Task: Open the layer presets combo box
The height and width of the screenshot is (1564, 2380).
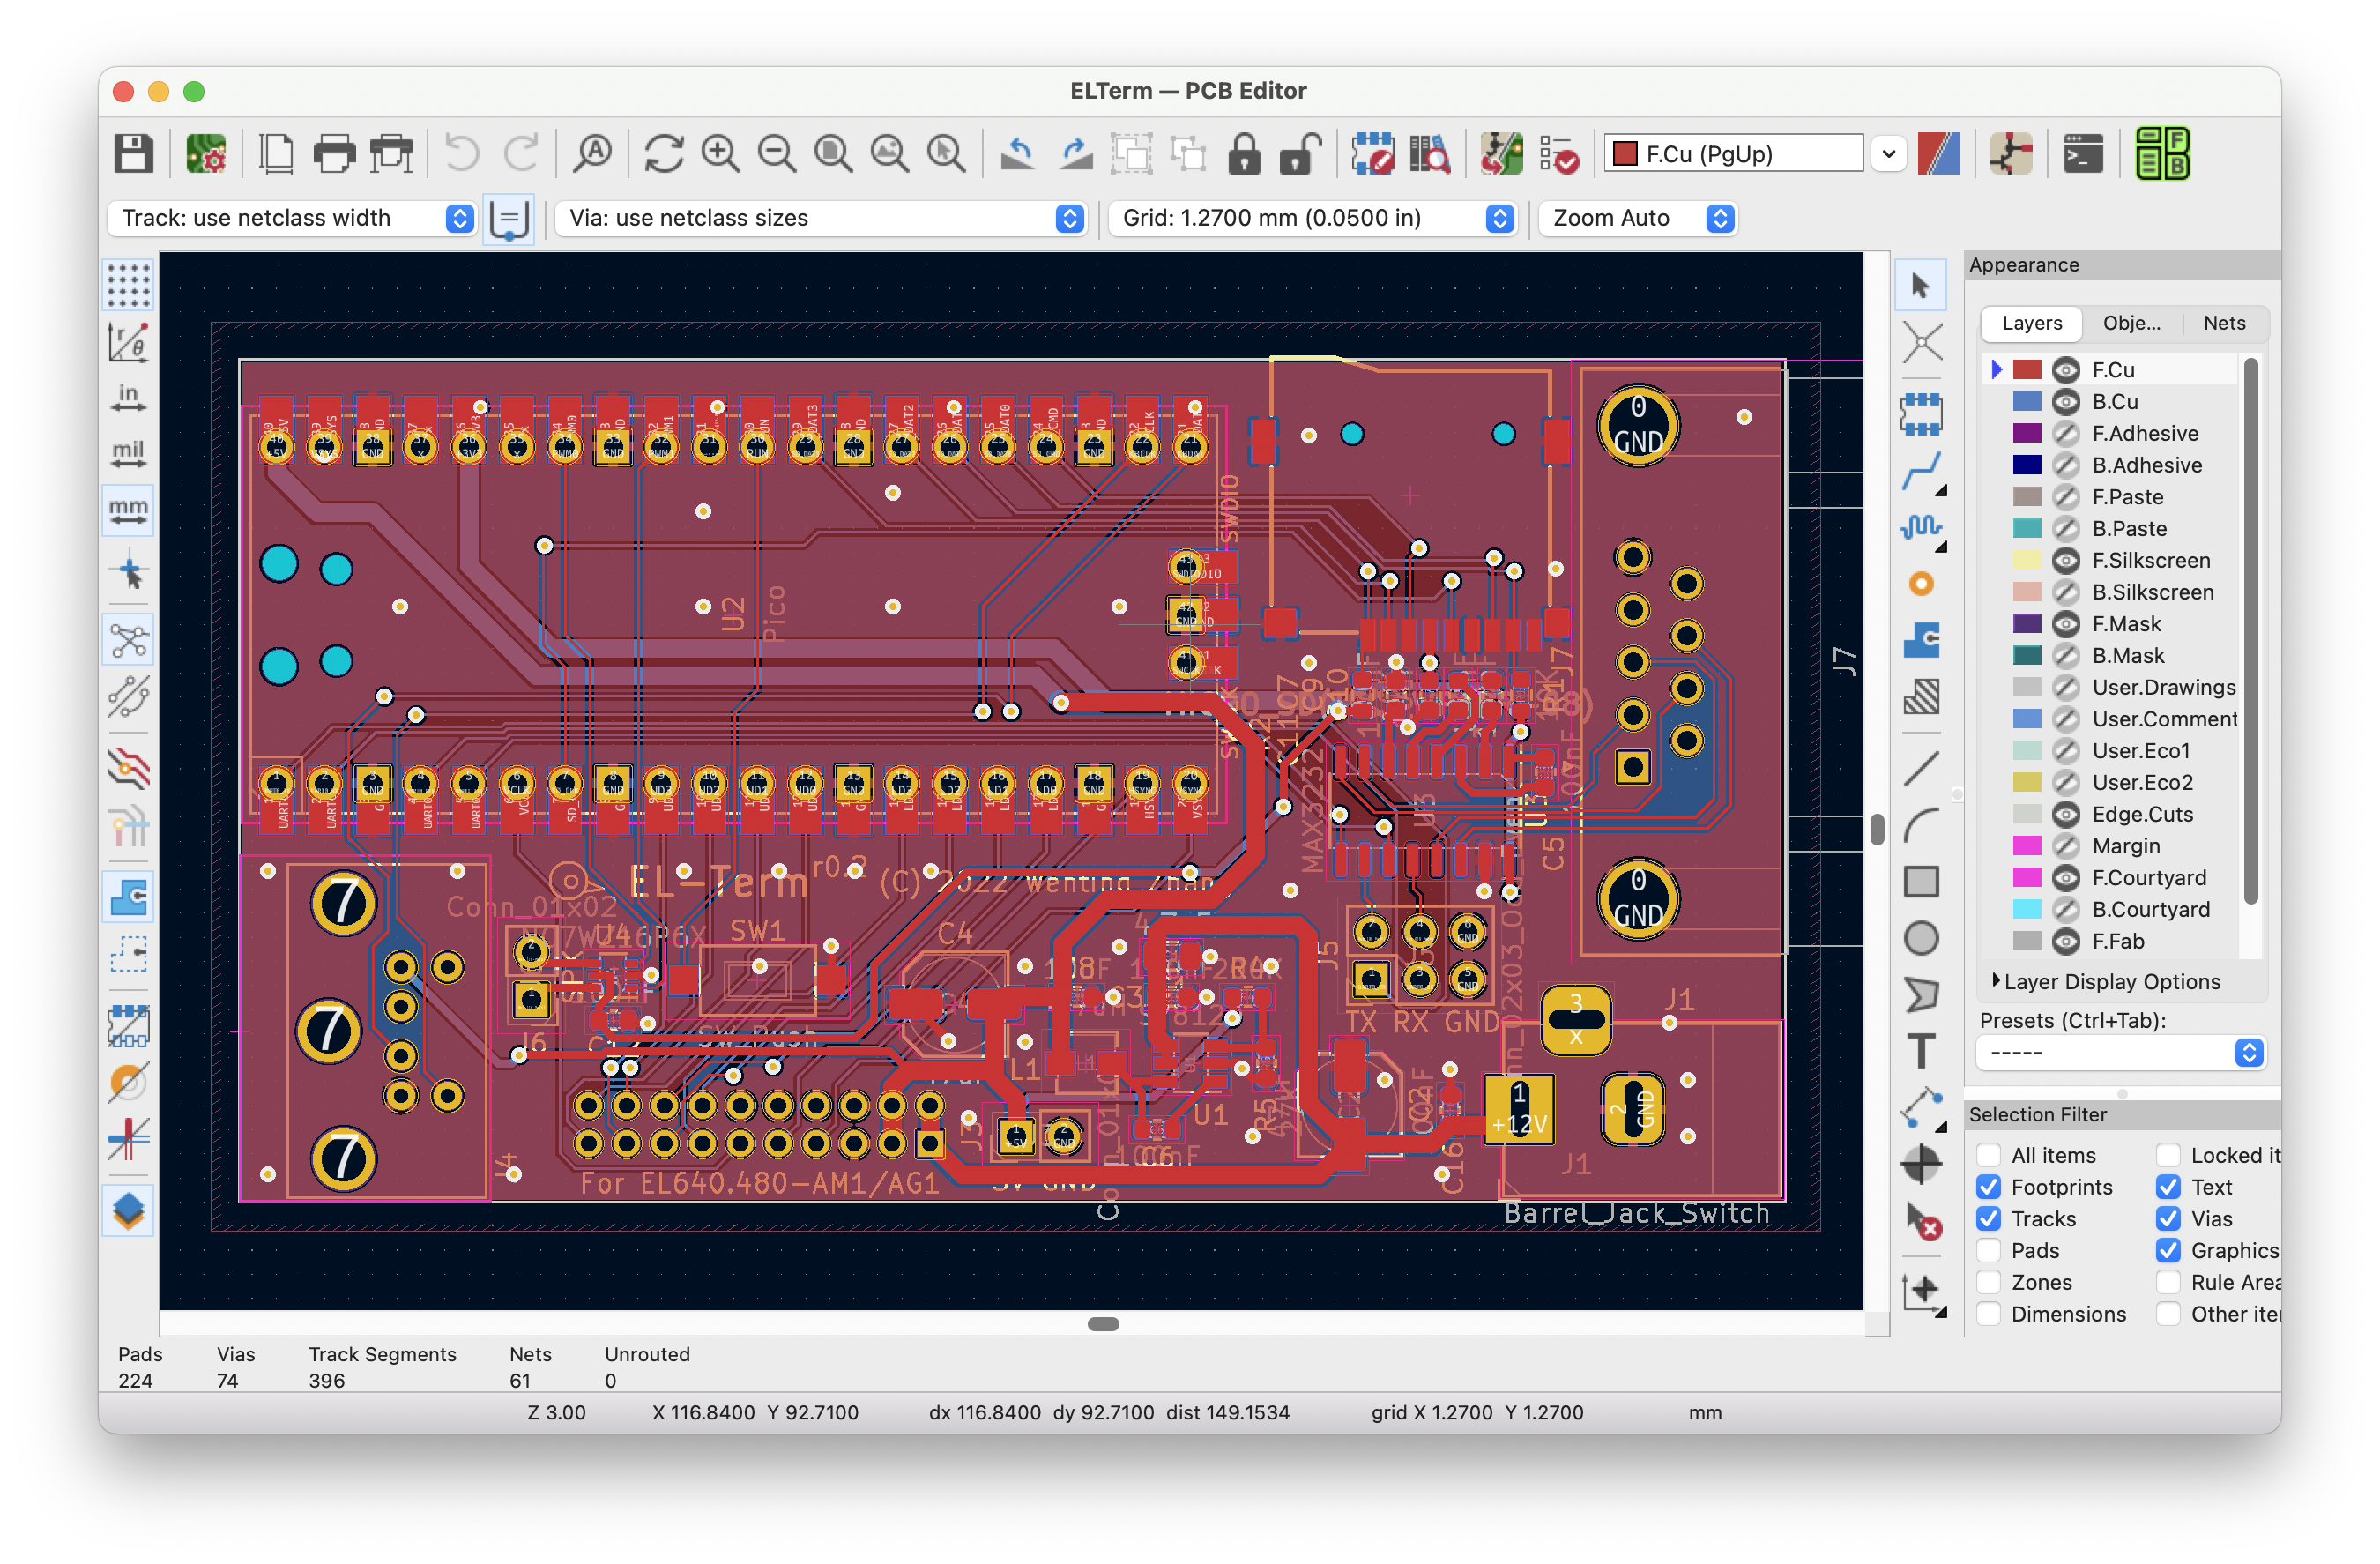Action: click(x=2118, y=1052)
